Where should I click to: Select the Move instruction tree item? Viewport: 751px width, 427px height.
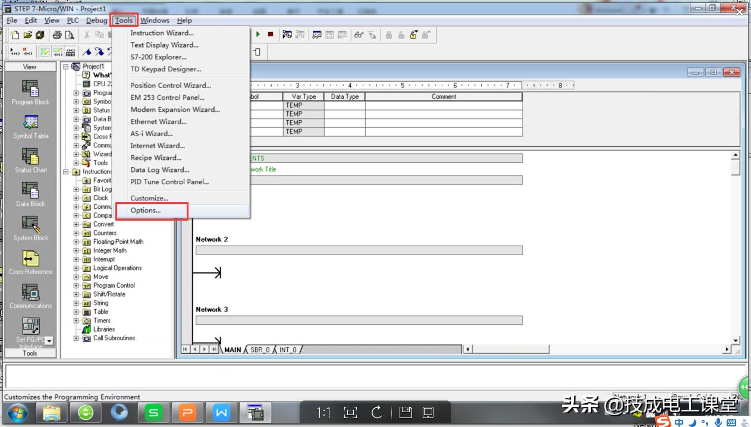tap(100, 277)
